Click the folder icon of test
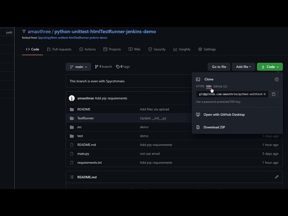This screenshot has width=288, height=216. tap(72, 136)
